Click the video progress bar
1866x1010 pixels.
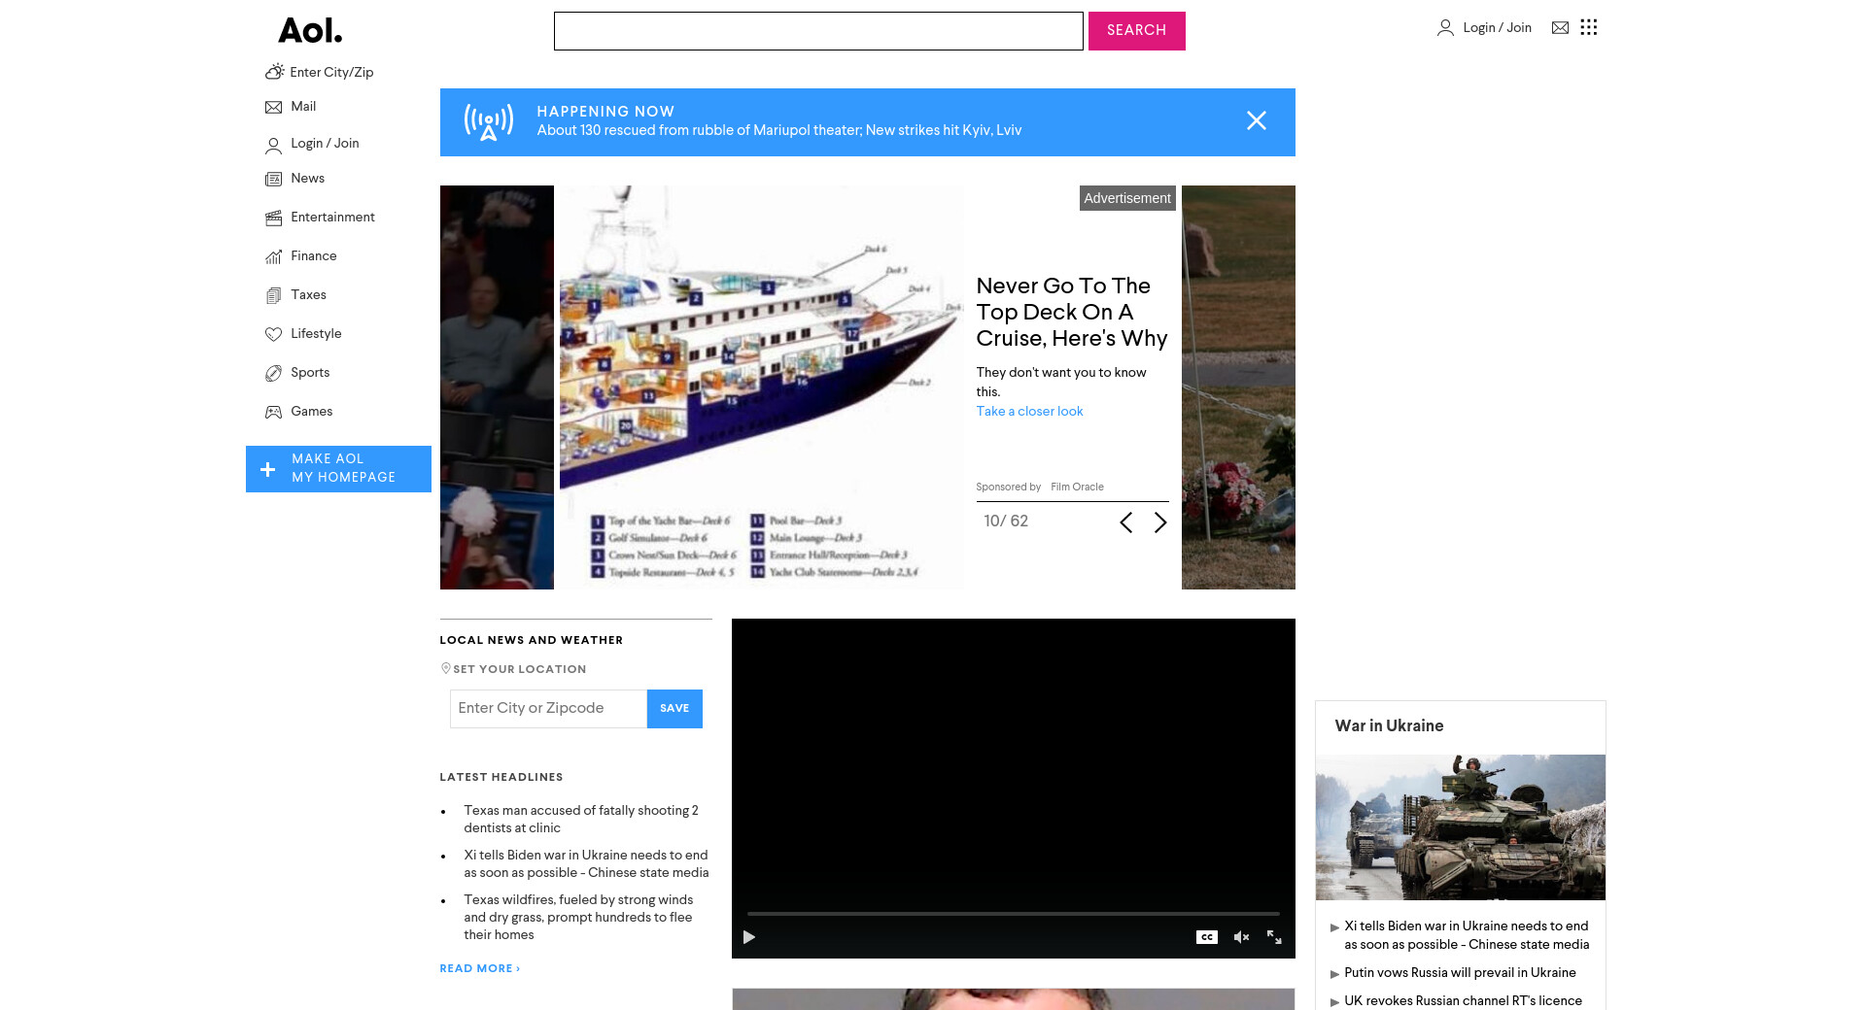[1013, 914]
